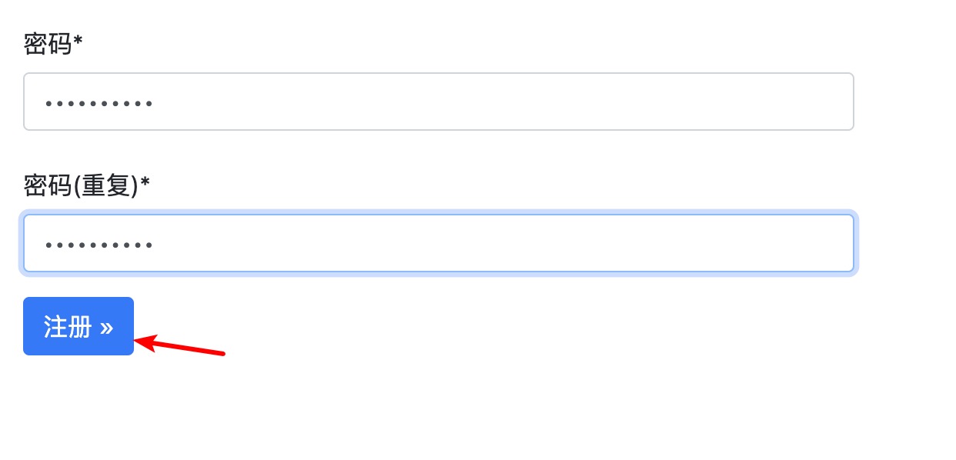Click the 重复 text in the second label

106,185
